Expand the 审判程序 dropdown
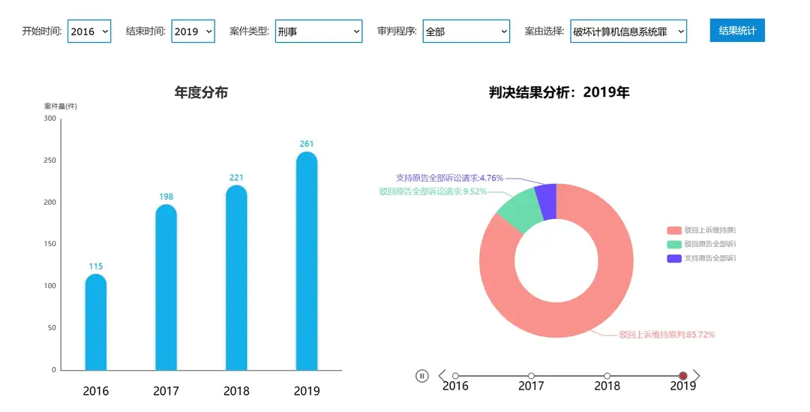The width and height of the screenshot is (810, 412). tap(466, 32)
